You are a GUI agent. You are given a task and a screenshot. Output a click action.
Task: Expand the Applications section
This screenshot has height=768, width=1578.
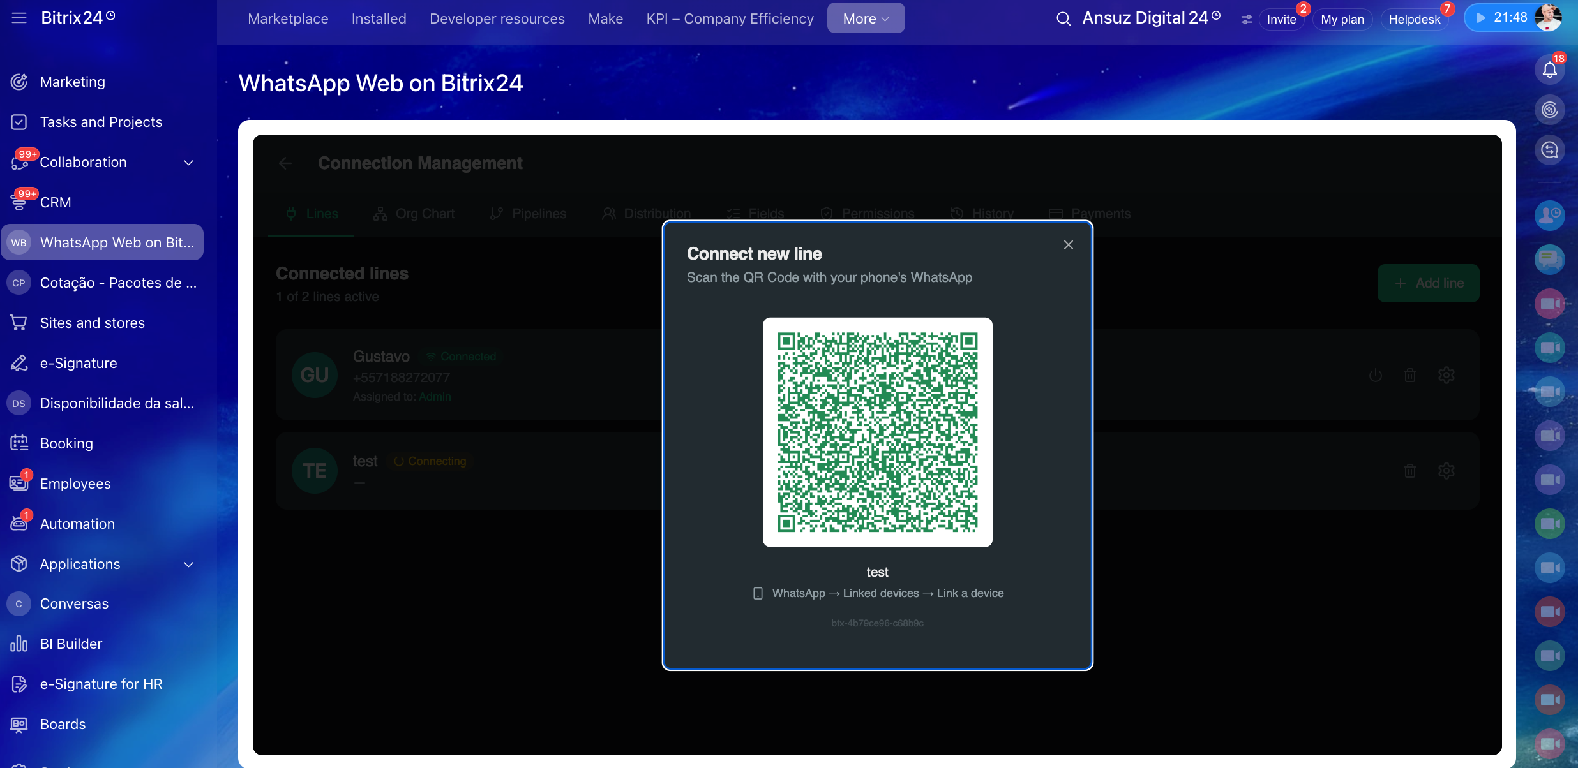coord(189,565)
